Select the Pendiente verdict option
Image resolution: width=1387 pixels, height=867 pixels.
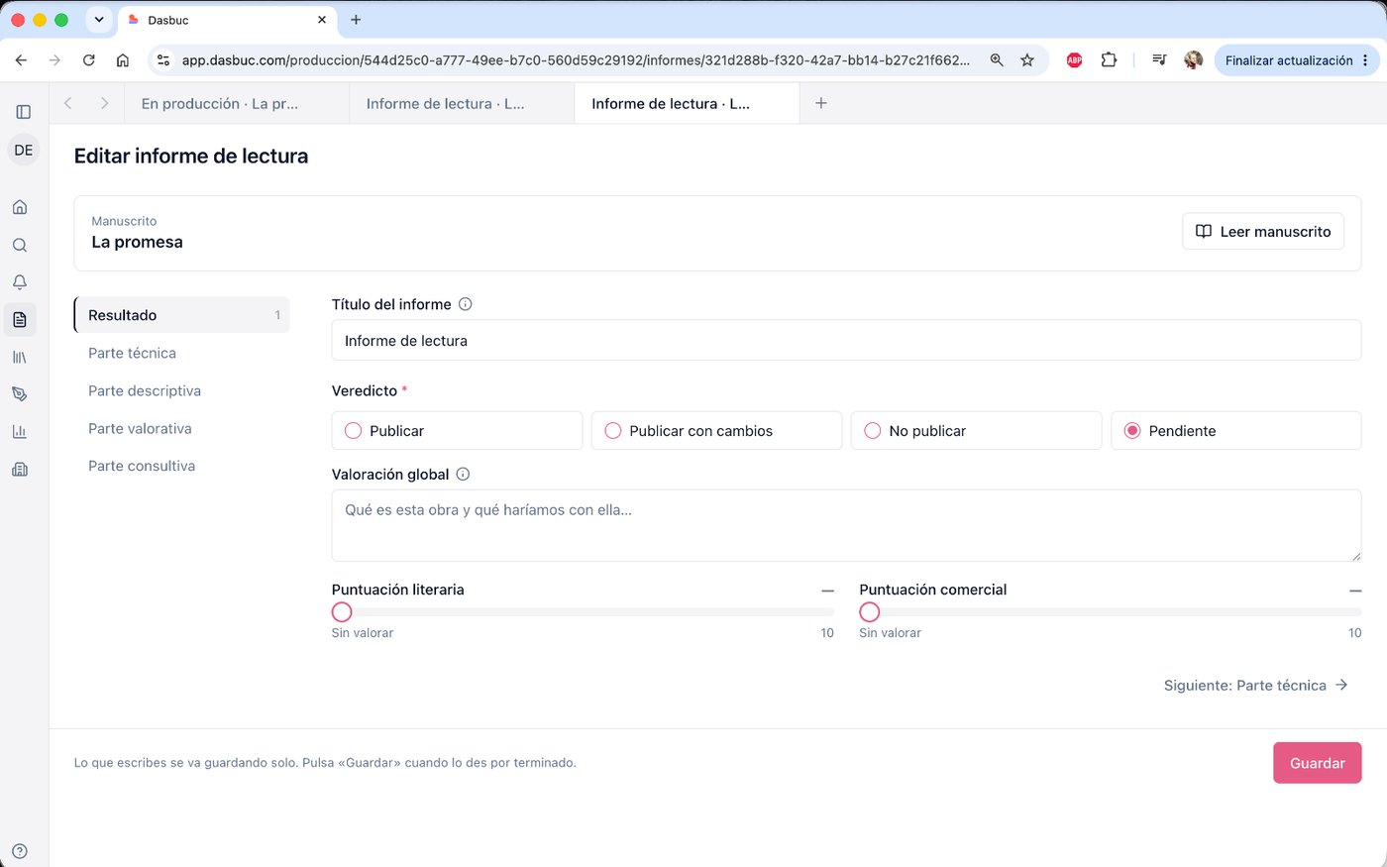click(x=1235, y=431)
